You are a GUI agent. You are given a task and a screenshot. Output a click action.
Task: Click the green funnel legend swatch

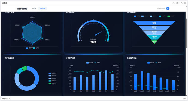point(169,16)
